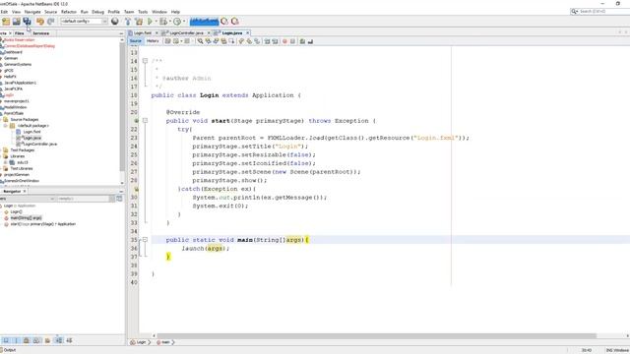Open the Debug Project dropdown arrow

(x=170, y=22)
